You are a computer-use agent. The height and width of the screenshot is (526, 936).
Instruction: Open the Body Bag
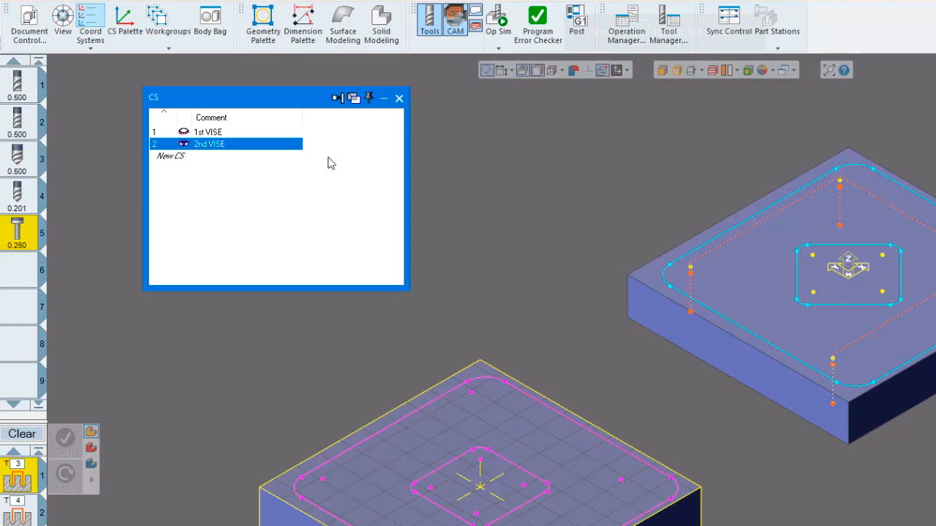tap(210, 20)
